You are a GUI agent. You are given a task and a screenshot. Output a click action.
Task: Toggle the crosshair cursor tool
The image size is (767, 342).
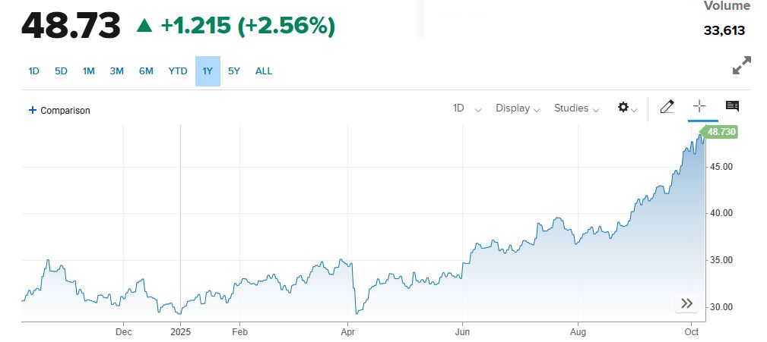pos(700,107)
